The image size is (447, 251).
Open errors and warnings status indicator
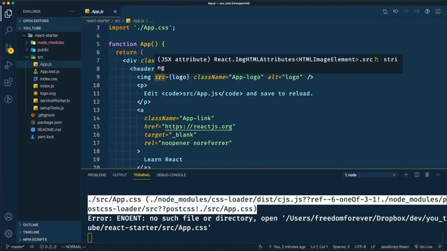(48, 247)
